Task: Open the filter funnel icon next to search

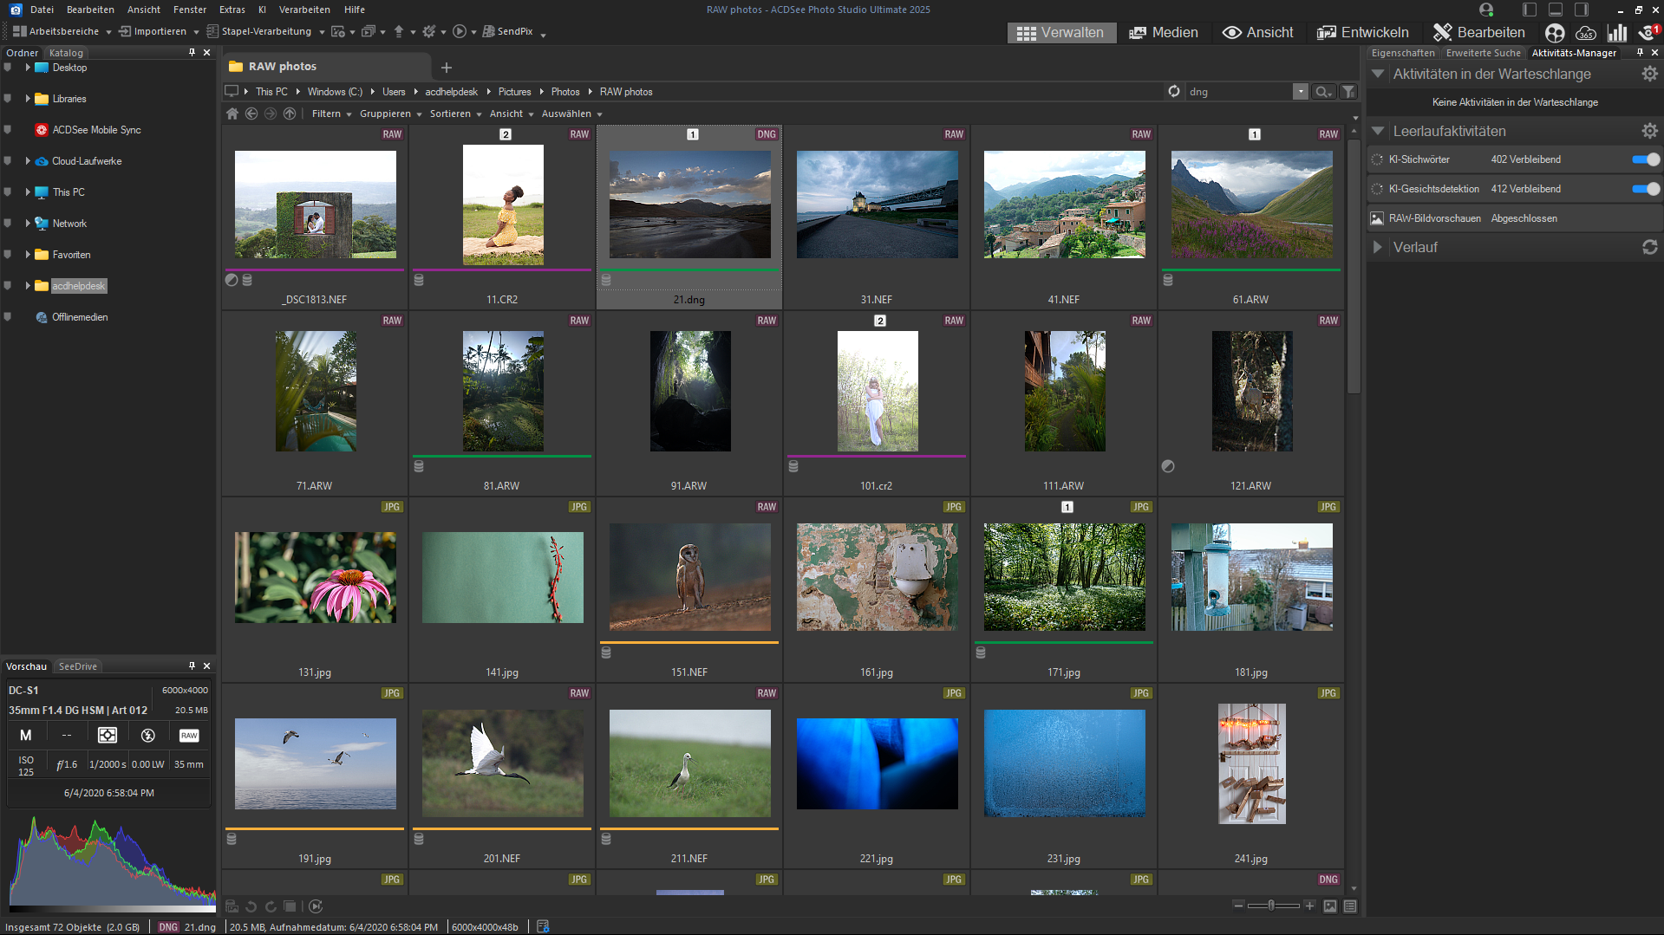Action: (1348, 92)
